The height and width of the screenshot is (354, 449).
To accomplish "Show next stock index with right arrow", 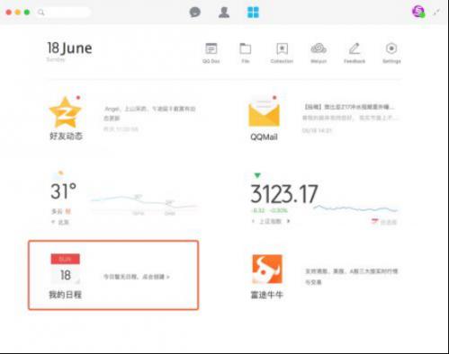I will pos(289,221).
